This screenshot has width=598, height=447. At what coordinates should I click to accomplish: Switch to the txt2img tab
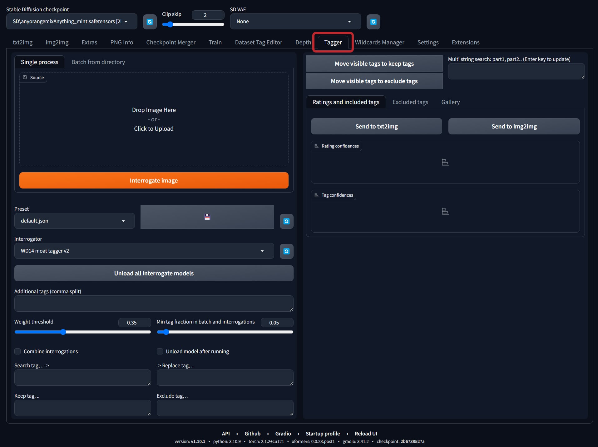pyautogui.click(x=22, y=42)
